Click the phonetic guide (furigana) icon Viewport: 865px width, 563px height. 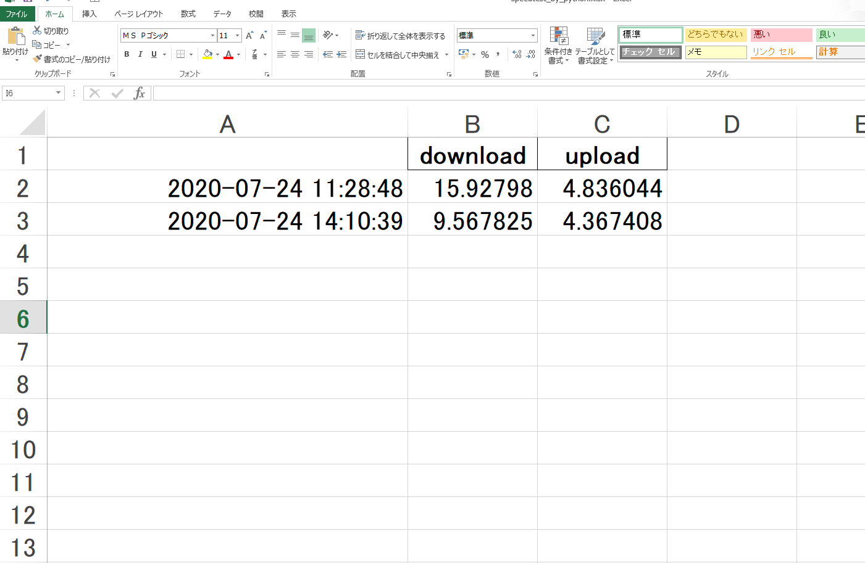(255, 54)
